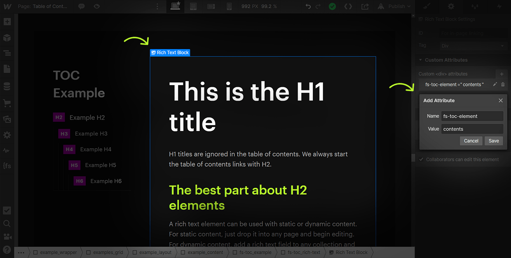Open the Finsweet {fs} extension

coord(7,166)
